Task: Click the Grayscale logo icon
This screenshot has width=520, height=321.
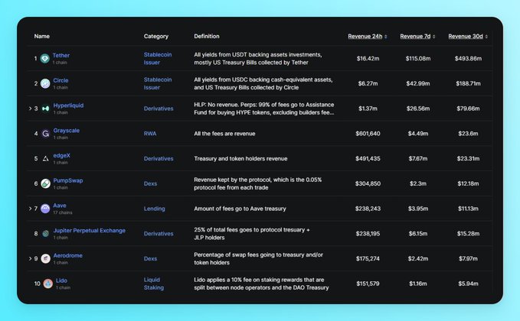Action: click(45, 134)
